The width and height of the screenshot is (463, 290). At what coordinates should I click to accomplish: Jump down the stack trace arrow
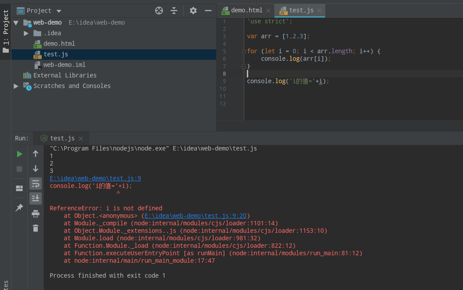pos(36,169)
